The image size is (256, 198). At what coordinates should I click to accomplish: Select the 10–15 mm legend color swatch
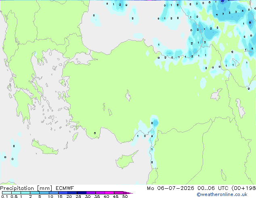click(x=53, y=193)
